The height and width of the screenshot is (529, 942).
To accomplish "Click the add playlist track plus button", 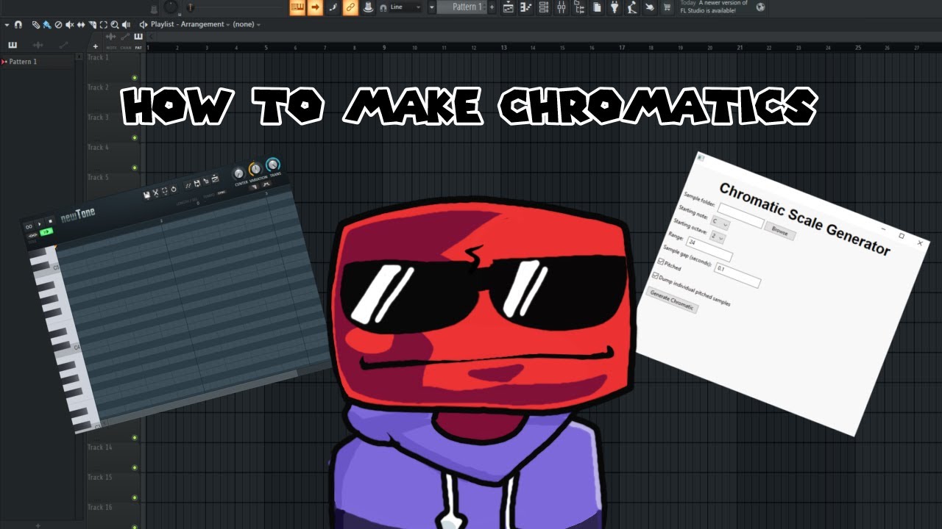I will [95, 46].
